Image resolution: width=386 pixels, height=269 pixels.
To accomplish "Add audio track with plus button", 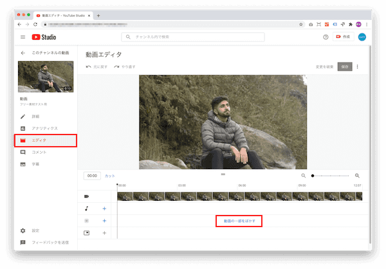I will [104, 209].
